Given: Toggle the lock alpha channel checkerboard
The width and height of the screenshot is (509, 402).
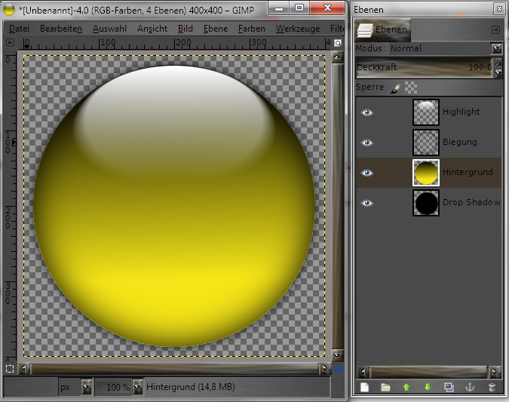Looking at the screenshot, I should pos(410,88).
